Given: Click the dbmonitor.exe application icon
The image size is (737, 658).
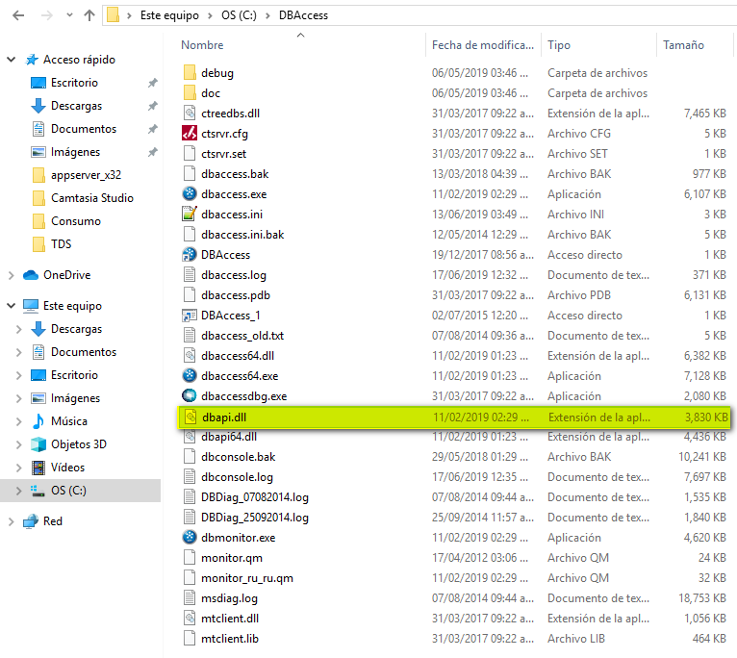Looking at the screenshot, I should (190, 537).
